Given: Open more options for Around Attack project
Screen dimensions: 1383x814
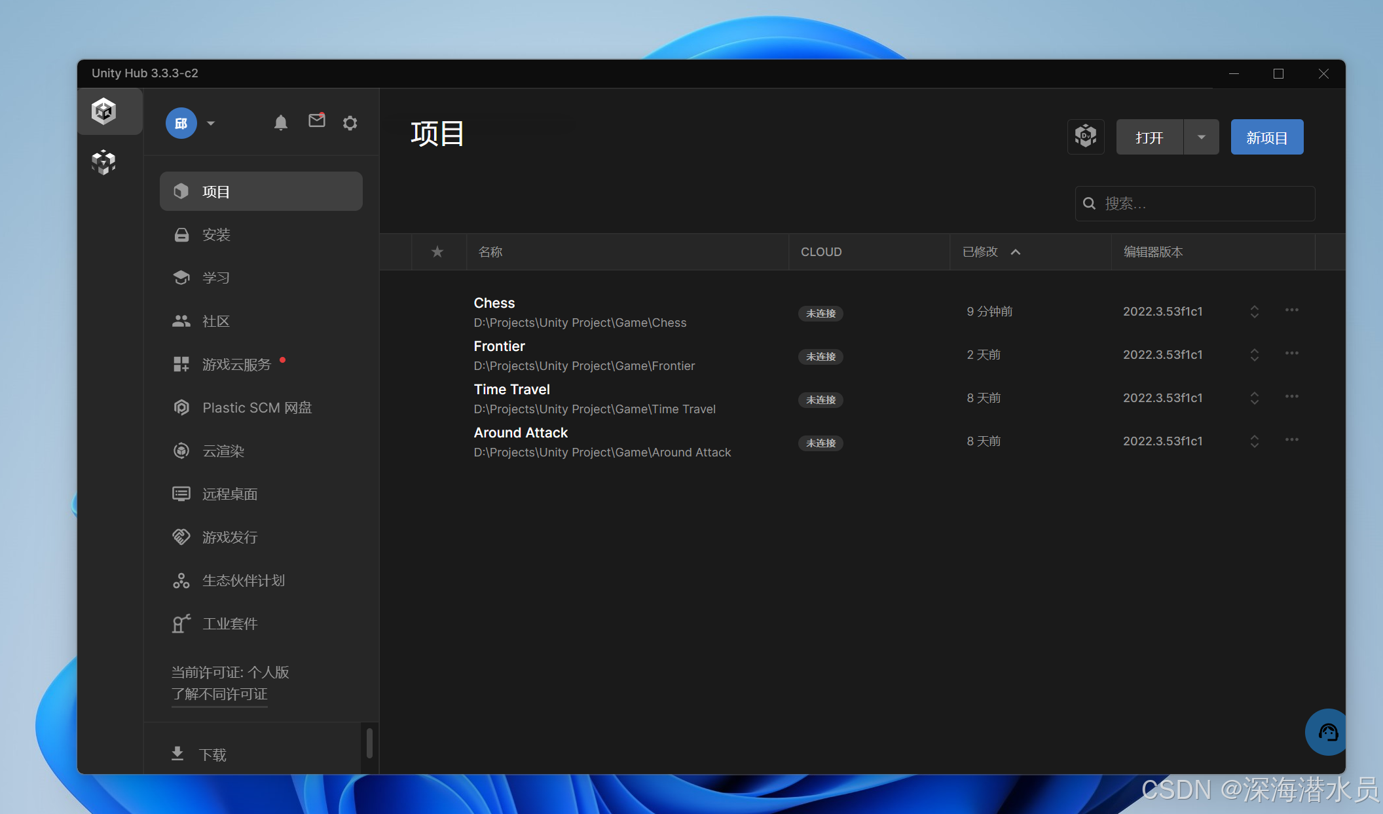Looking at the screenshot, I should tap(1291, 439).
